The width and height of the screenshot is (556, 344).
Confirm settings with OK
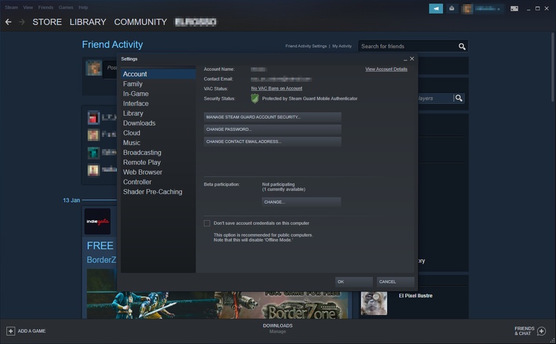pos(354,282)
